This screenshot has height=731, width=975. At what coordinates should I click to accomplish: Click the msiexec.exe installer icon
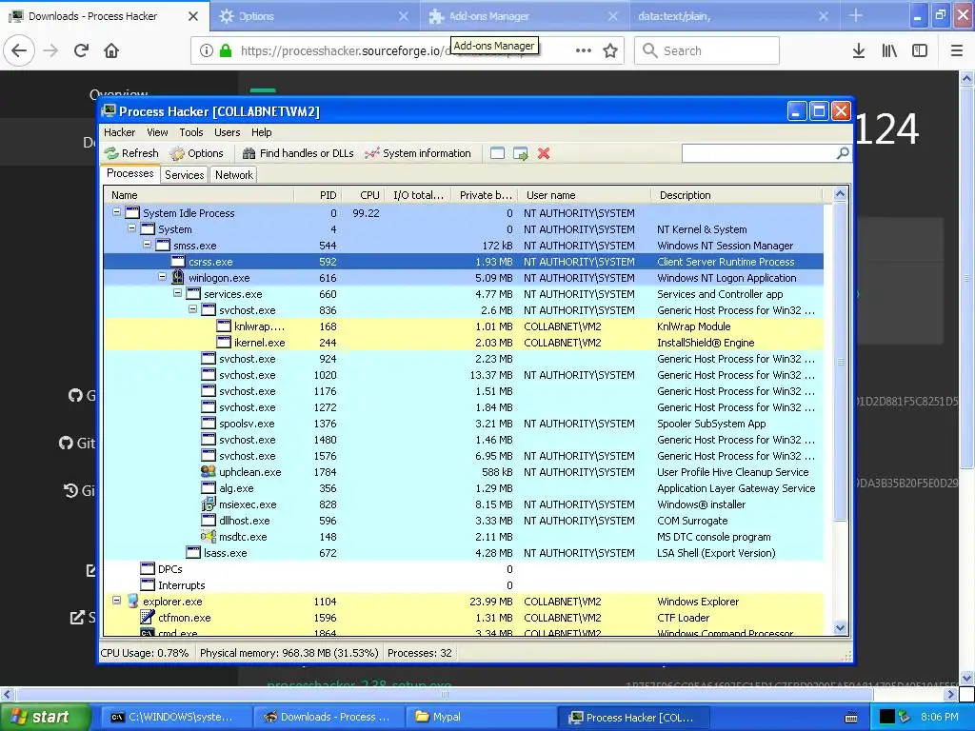point(209,504)
